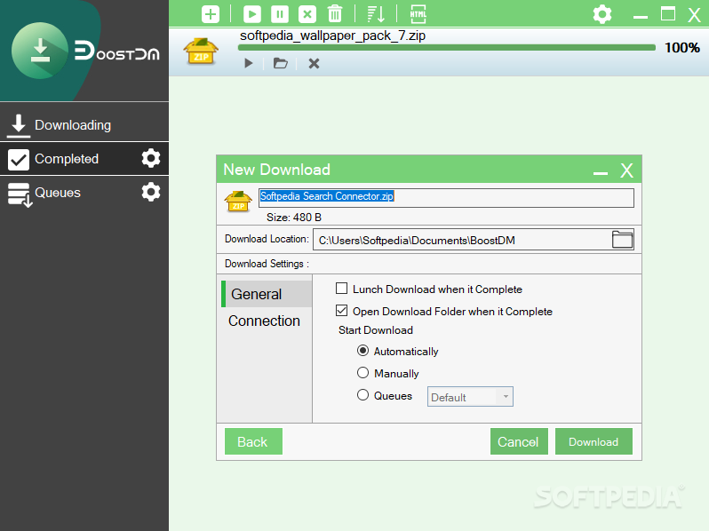The image size is (709, 531).
Task: Select Automatically start download option
Action: pos(362,350)
